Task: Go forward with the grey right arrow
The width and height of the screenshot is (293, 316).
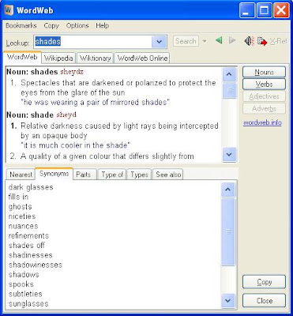Action: [x=232, y=40]
